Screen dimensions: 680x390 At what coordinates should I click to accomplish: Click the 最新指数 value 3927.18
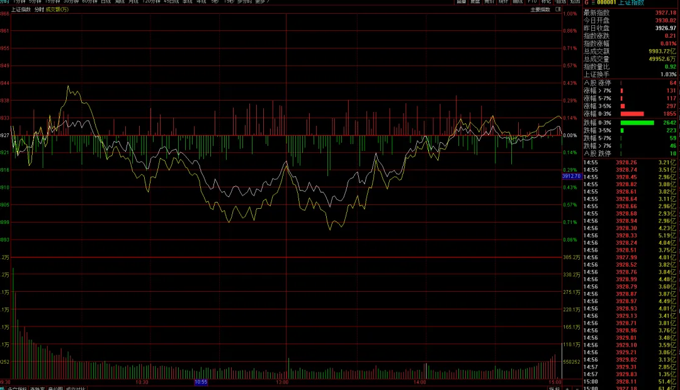(x=666, y=13)
